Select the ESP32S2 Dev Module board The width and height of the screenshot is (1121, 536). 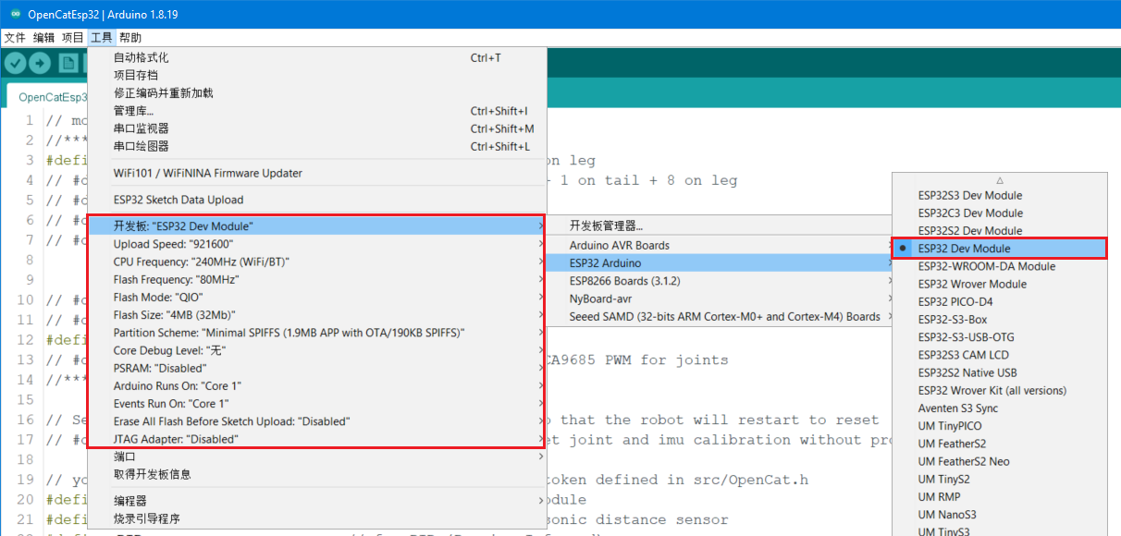pyautogui.click(x=1000, y=231)
